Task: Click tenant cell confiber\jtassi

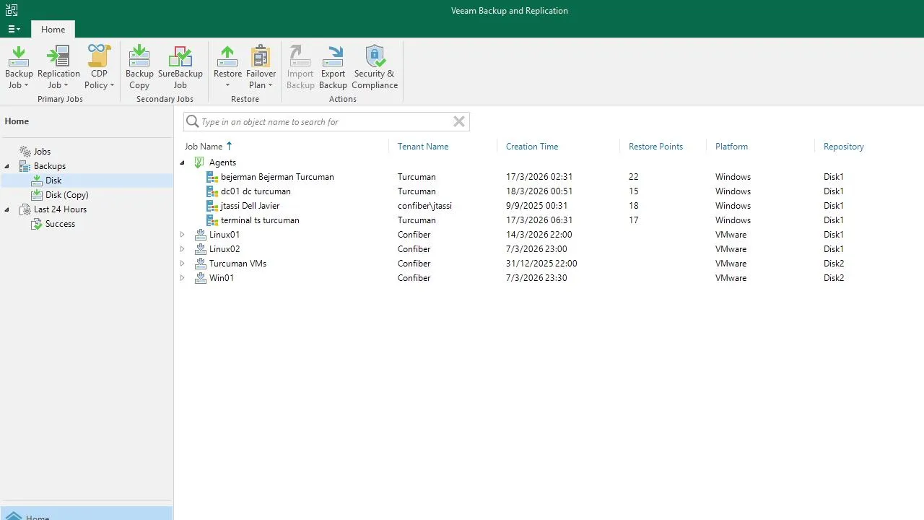Action: [x=424, y=206]
